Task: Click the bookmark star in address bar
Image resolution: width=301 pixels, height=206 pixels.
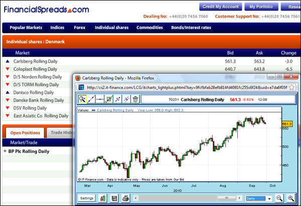Action: click(291, 88)
